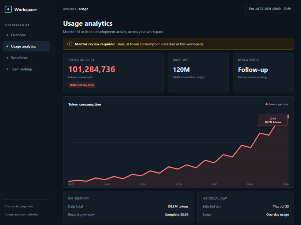
Task: Click the Usage analytics page heading
Action: click(88, 23)
